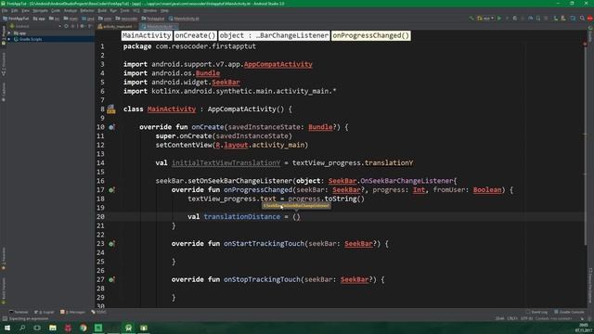Click the MainActivity.kt navigation bar crumb
The width and height of the screenshot is (594, 334).
pos(184,19)
